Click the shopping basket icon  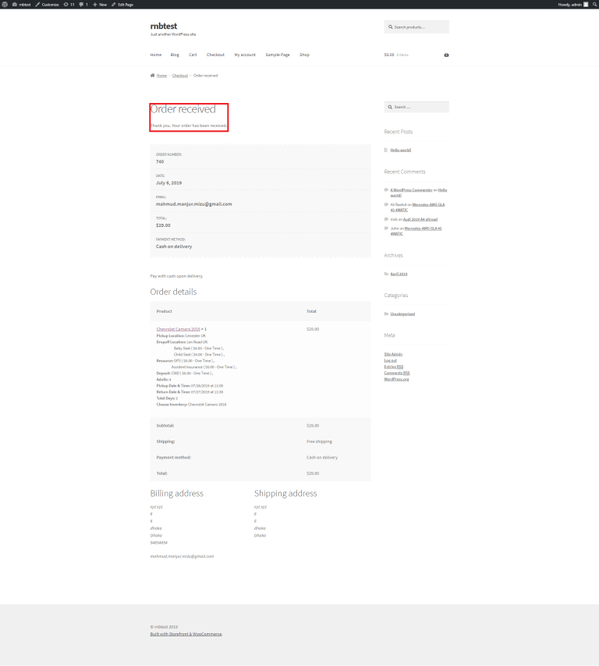point(446,55)
